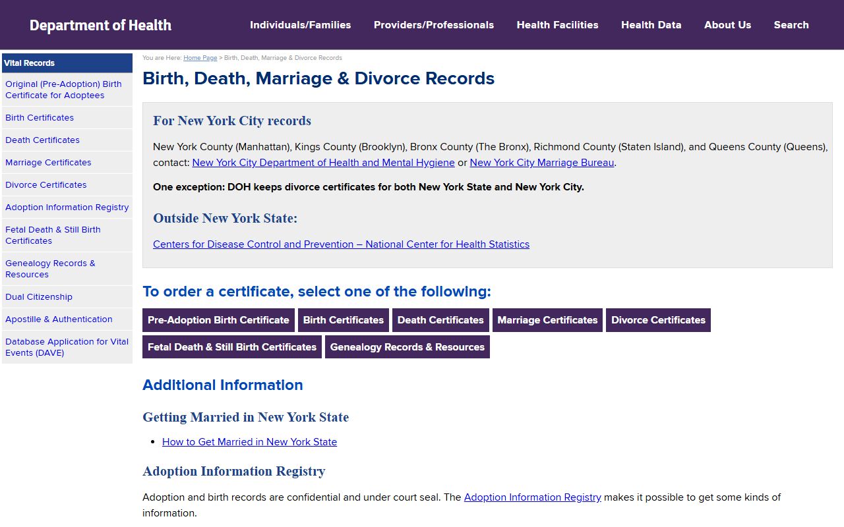Screen dimensions: 844x527
Task: Click the purple Divorce Certificates button
Action: click(x=658, y=320)
